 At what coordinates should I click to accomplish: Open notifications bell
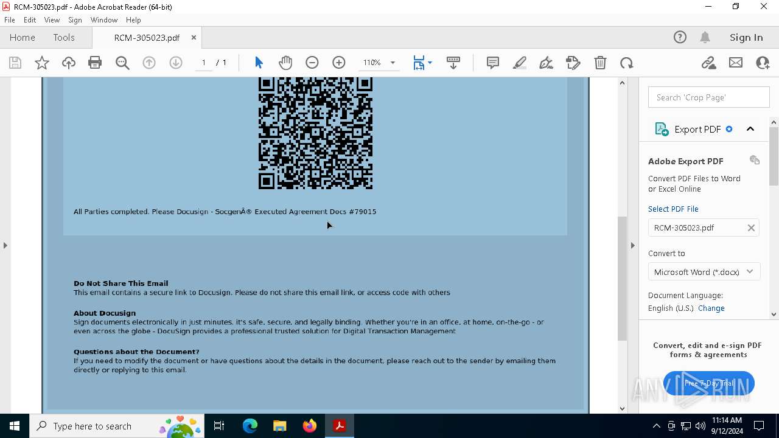point(705,37)
